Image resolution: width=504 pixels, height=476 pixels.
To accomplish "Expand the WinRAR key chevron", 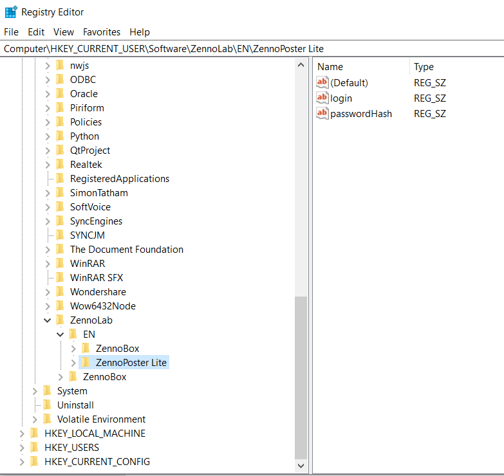I will [48, 263].
